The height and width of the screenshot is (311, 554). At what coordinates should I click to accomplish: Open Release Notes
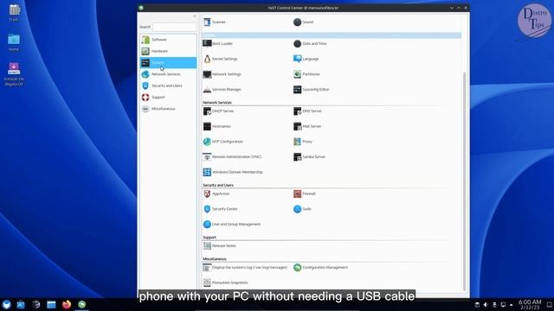click(x=220, y=245)
